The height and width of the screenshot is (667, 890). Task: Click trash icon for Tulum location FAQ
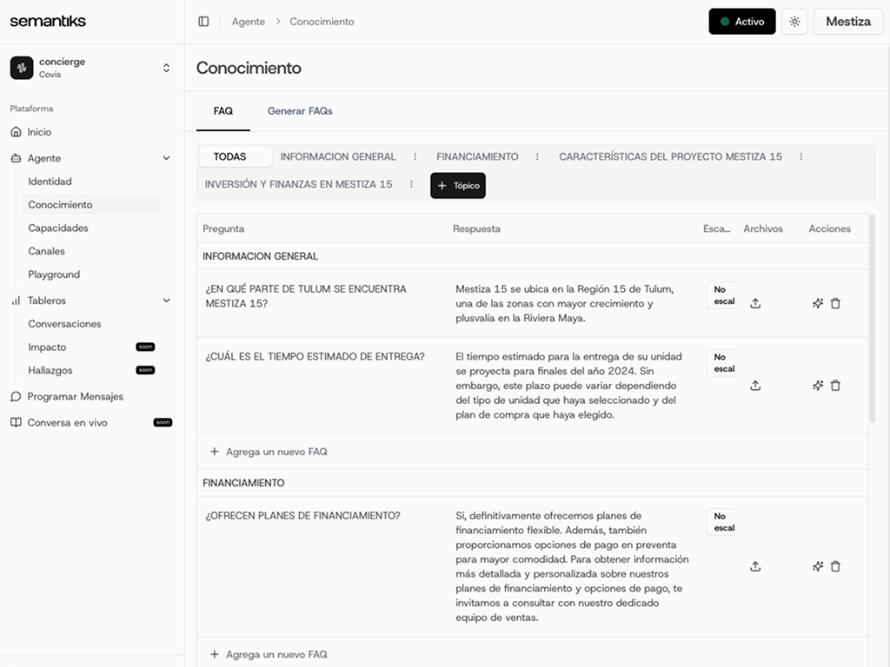tap(835, 303)
